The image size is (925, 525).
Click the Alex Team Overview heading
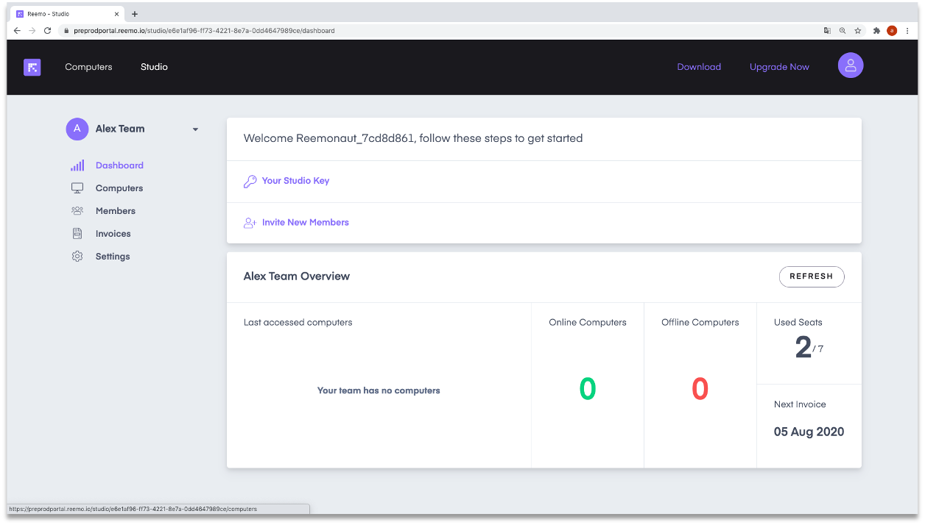pos(297,276)
